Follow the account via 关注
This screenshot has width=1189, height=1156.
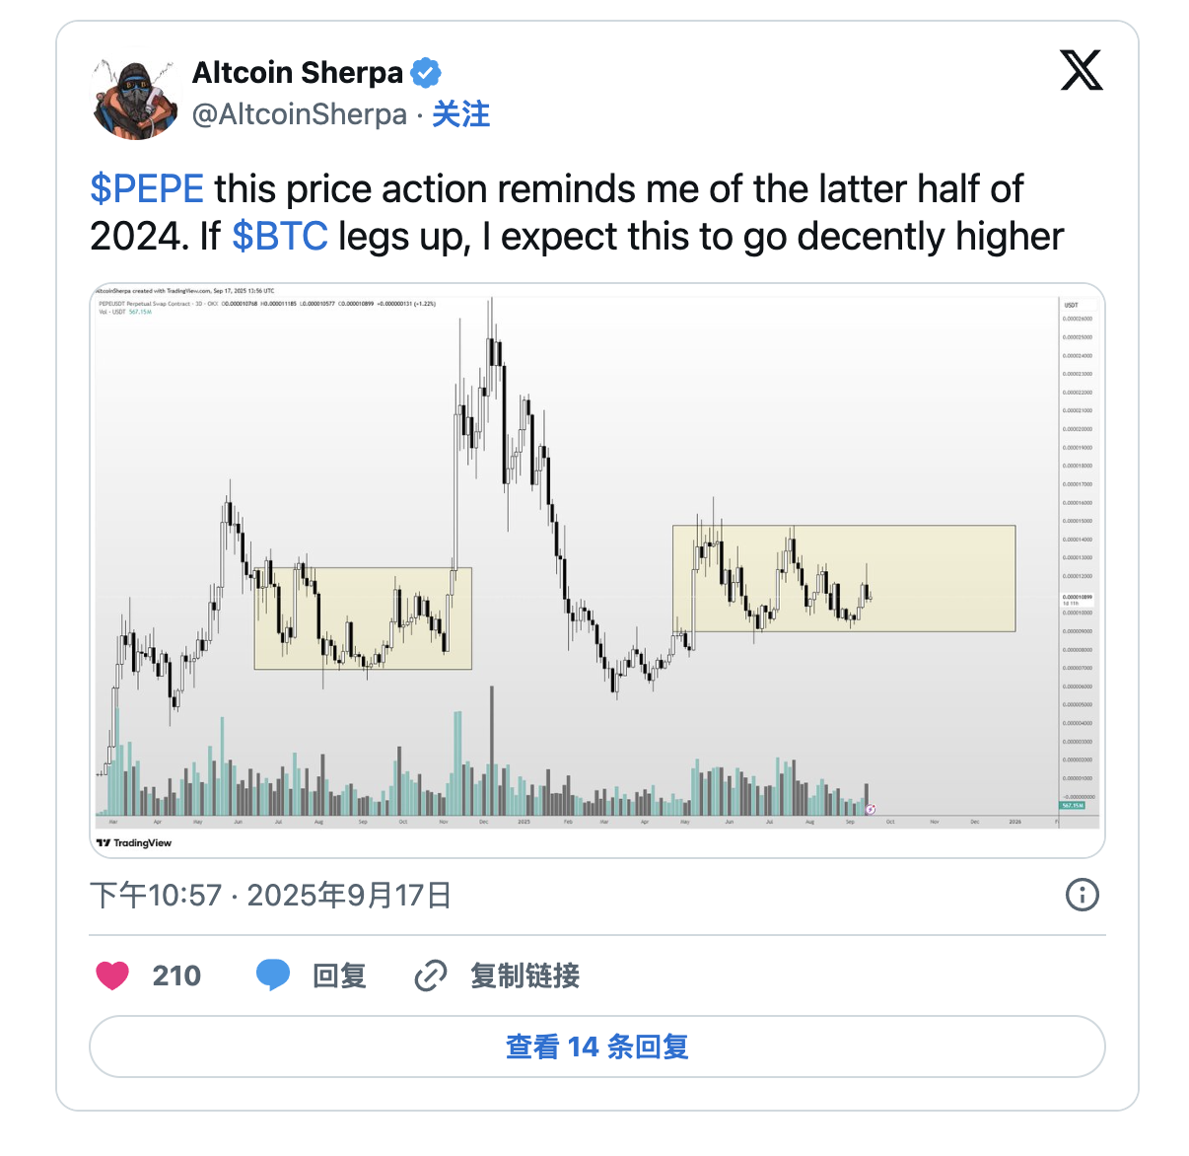click(x=461, y=114)
